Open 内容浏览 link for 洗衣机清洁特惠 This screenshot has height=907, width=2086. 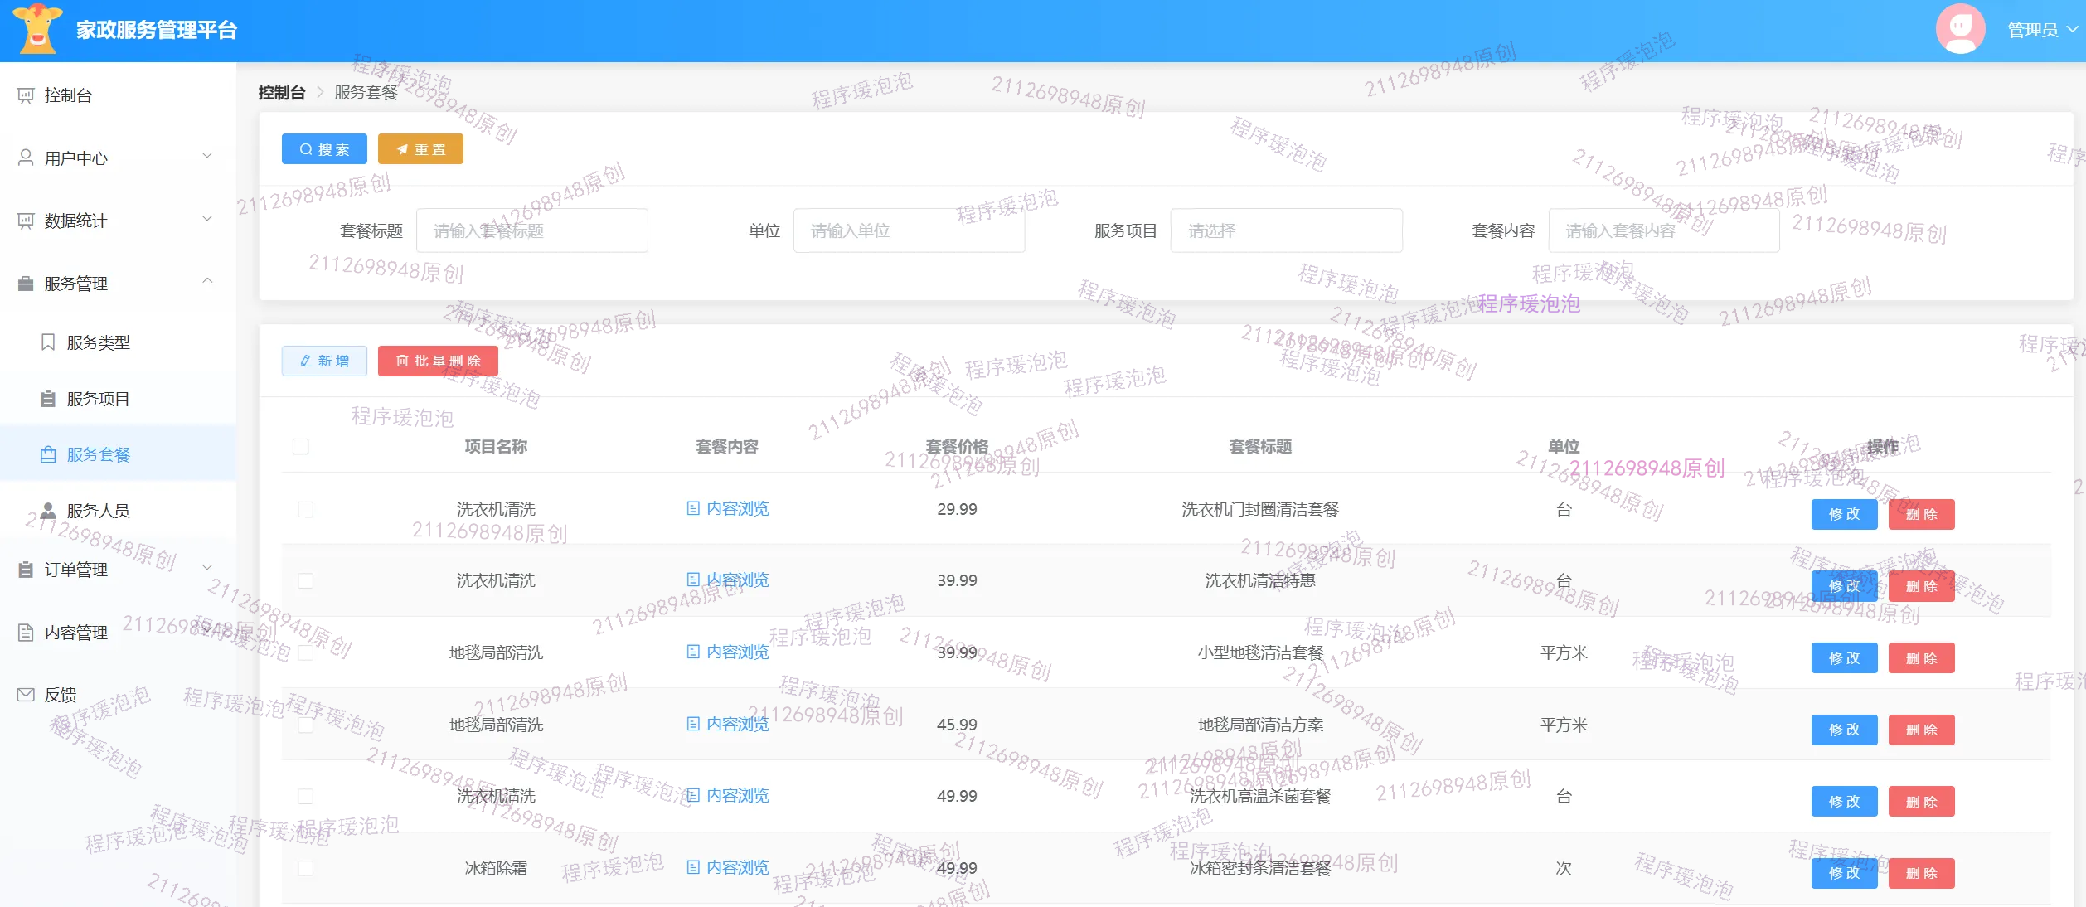[x=728, y=580]
